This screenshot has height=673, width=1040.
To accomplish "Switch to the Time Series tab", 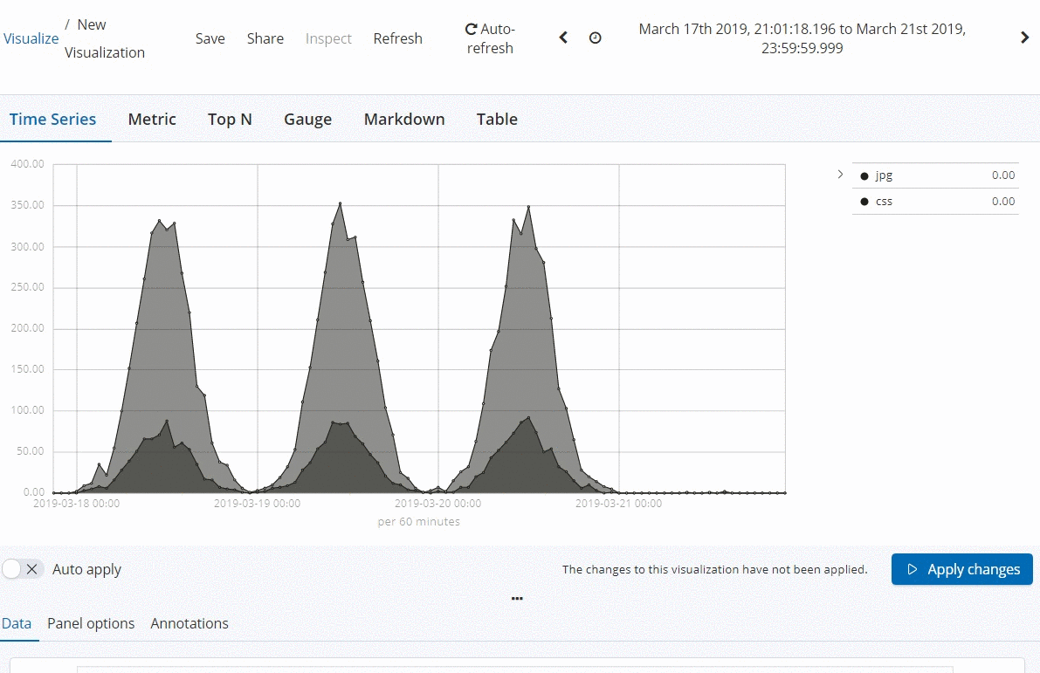I will tap(52, 120).
